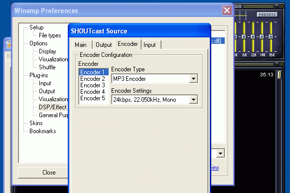Open the Output tab in SHOUTcast Source
Image resolution: width=290 pixels, height=193 pixels.
point(104,45)
